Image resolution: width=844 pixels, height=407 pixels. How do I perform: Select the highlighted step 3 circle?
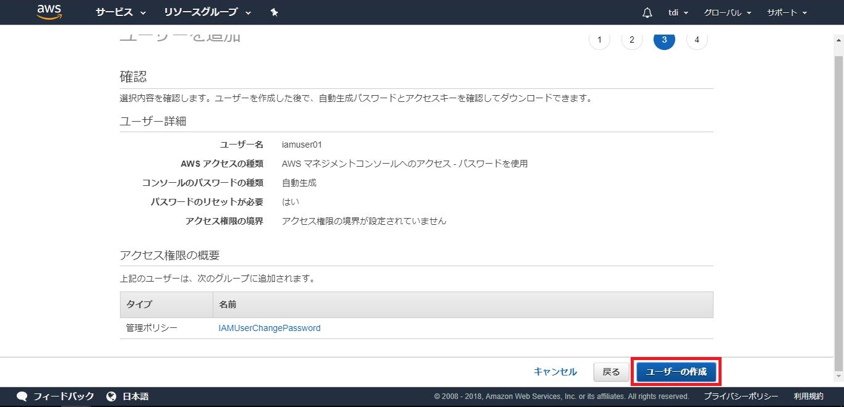pyautogui.click(x=664, y=40)
